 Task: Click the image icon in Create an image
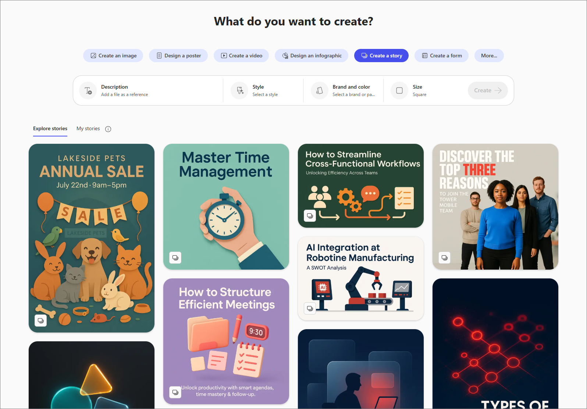tap(93, 56)
